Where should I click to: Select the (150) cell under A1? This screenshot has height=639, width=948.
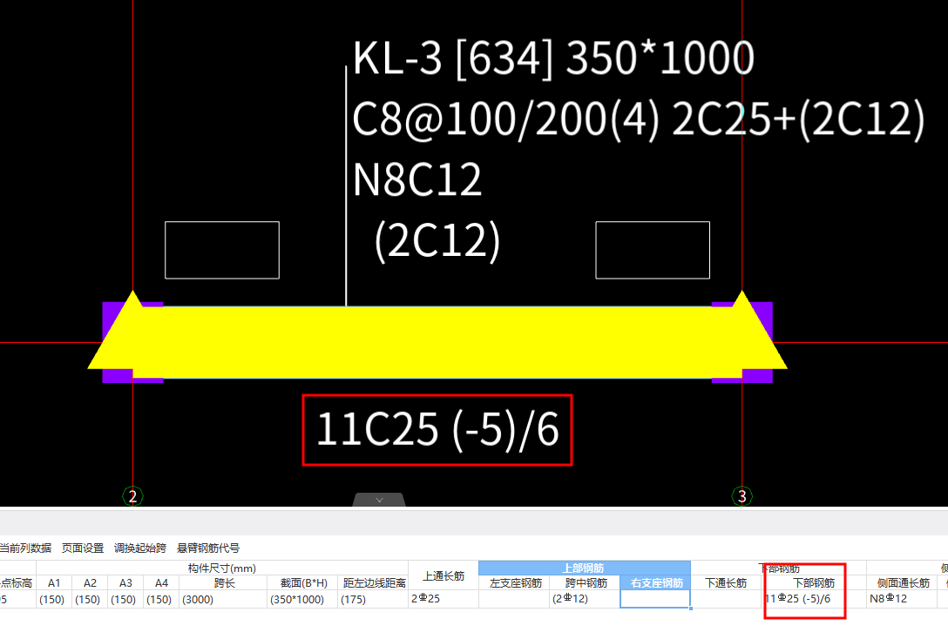click(x=54, y=599)
